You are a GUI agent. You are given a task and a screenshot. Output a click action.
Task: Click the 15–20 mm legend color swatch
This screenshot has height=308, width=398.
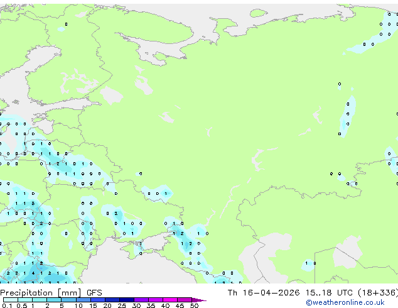tap(98, 300)
